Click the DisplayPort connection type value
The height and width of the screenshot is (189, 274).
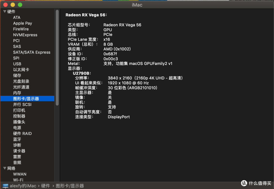tap(119, 117)
